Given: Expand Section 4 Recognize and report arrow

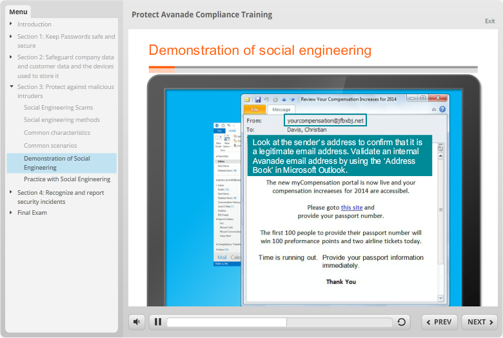Looking at the screenshot, I should coord(11,192).
